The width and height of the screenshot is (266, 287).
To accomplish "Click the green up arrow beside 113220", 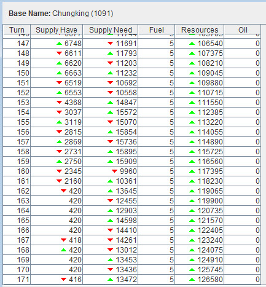I will (x=192, y=122).
